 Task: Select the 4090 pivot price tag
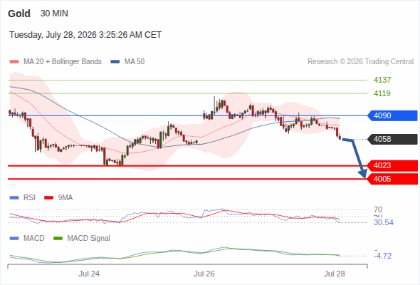pyautogui.click(x=392, y=115)
